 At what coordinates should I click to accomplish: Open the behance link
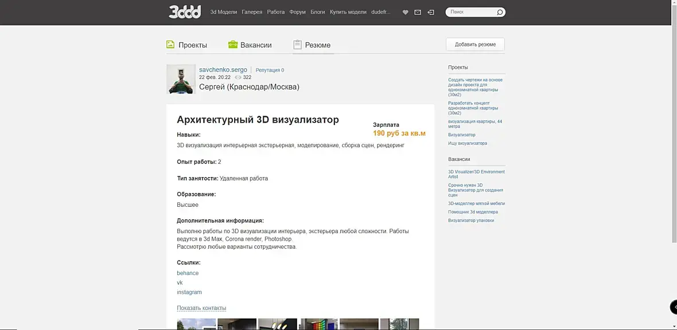click(x=188, y=273)
